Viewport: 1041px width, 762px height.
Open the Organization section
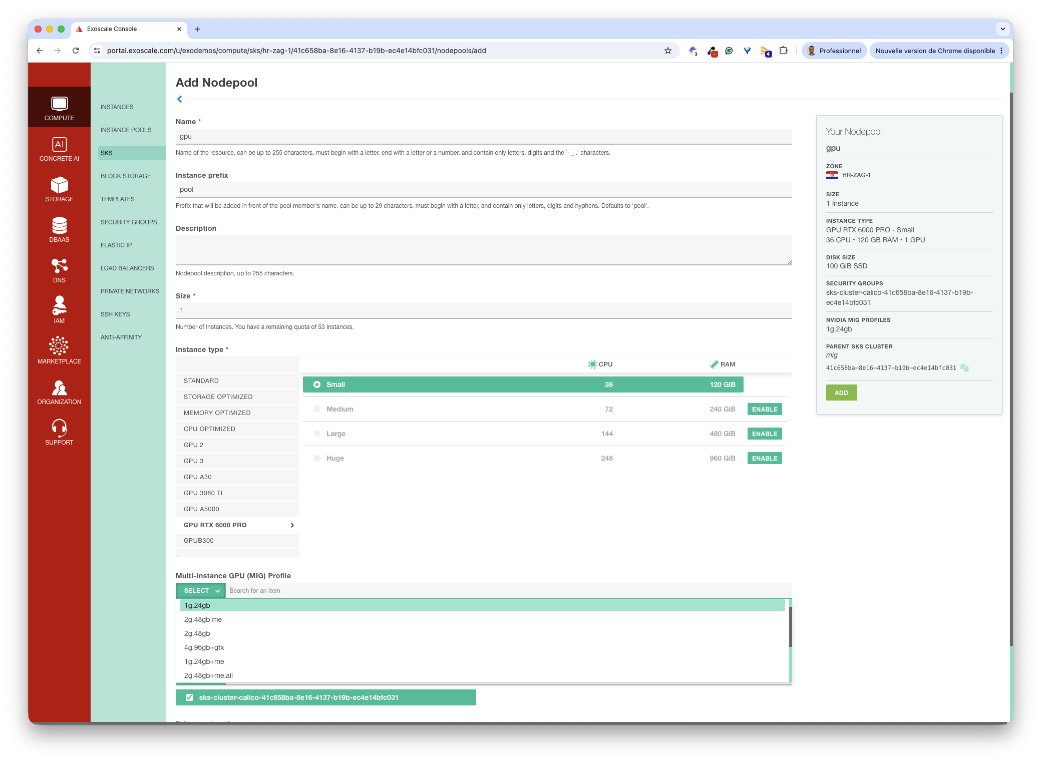(59, 392)
